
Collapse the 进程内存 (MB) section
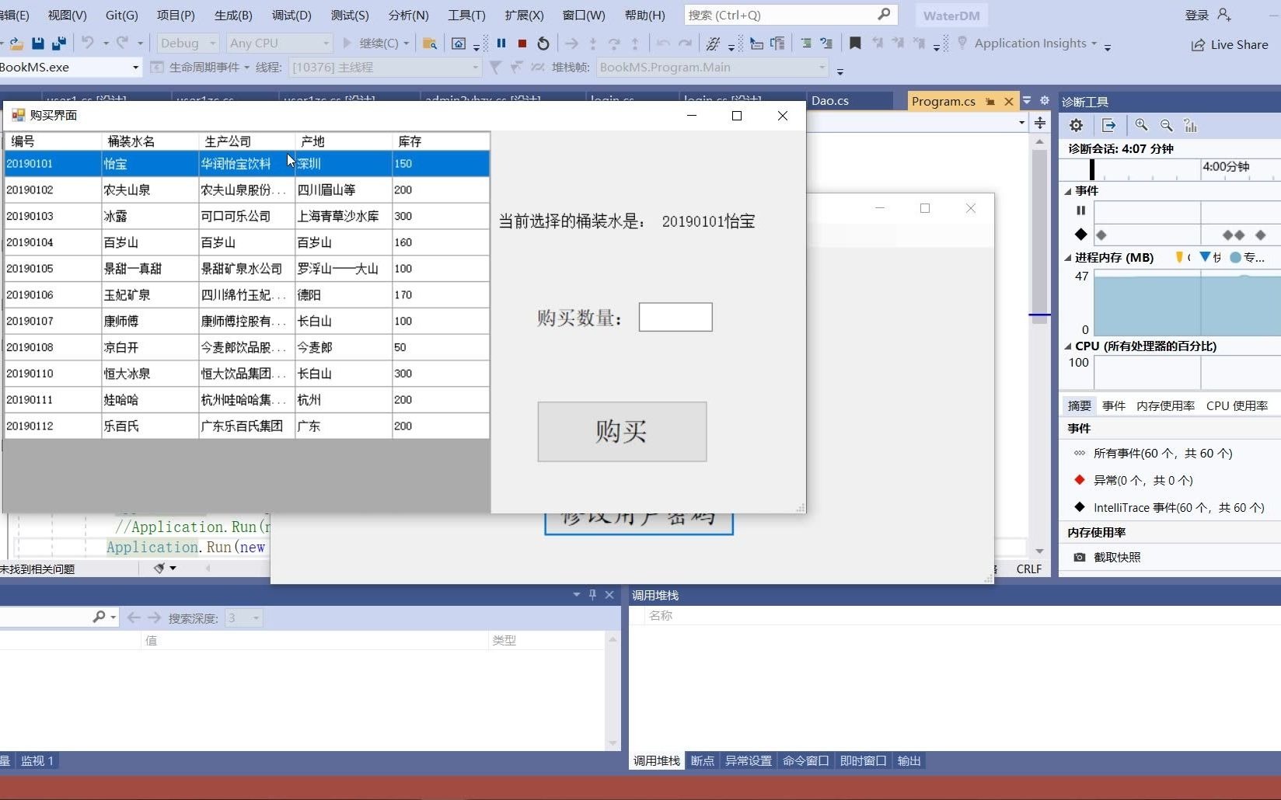1068,258
